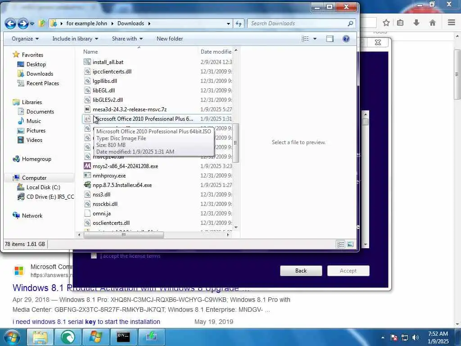Change view using the view icon
This screenshot has height=346, width=461.
[306, 39]
